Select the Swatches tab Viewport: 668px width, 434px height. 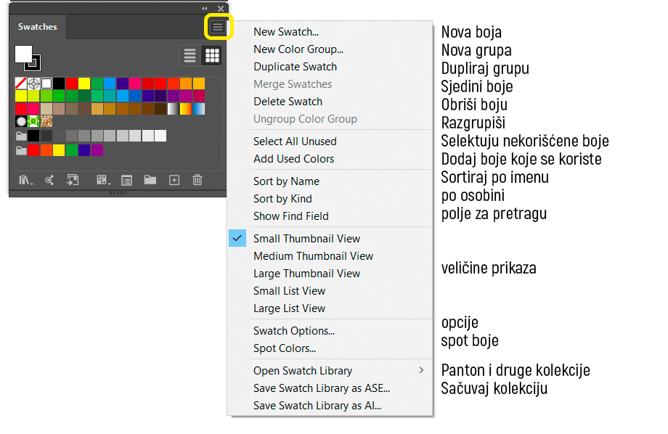click(38, 27)
